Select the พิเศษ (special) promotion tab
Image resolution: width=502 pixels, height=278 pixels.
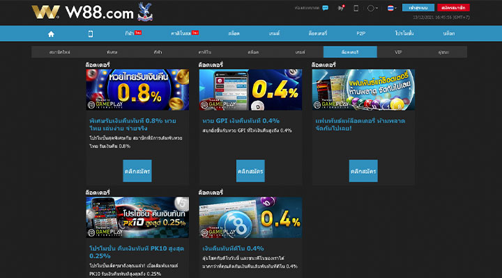(112, 52)
